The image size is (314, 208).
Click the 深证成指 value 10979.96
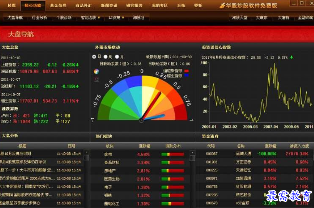click(29, 71)
